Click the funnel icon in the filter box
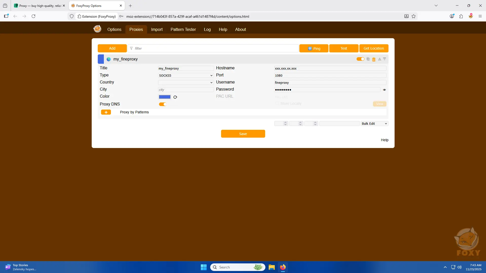Screen dimensions: 486x273 (131, 48)
